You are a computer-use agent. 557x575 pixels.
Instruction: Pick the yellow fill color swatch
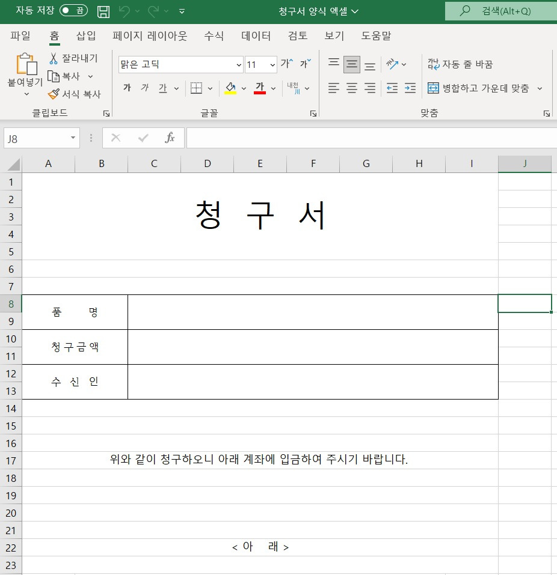coord(231,91)
